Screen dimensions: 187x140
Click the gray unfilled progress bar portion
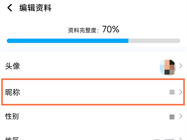click(x=154, y=41)
